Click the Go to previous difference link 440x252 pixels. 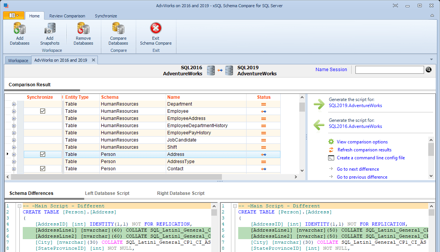point(362,177)
